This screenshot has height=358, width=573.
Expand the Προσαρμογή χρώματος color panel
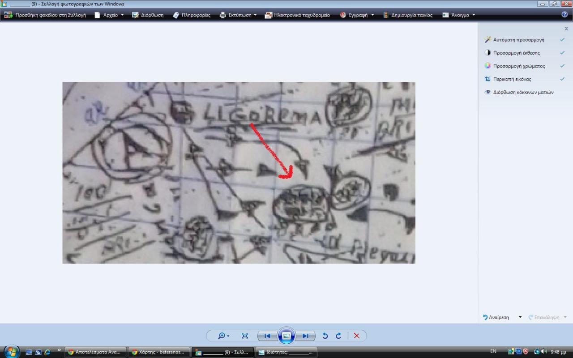519,66
